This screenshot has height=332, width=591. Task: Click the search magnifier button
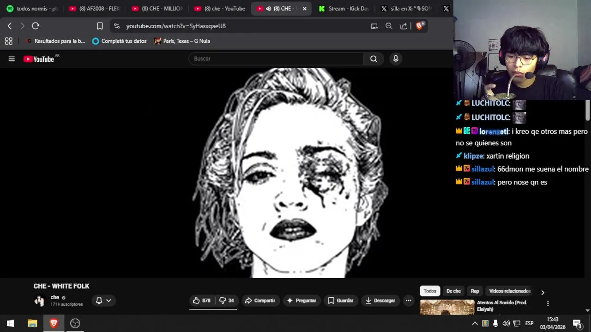[374, 59]
